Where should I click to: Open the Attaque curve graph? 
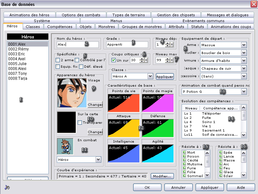[x=123, y=128]
